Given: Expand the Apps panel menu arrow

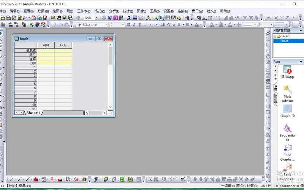Looking at the screenshot, I should click(301, 62).
